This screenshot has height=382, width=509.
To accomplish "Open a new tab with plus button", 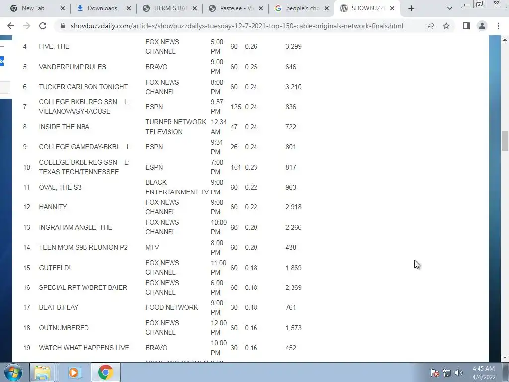I will pos(411,8).
